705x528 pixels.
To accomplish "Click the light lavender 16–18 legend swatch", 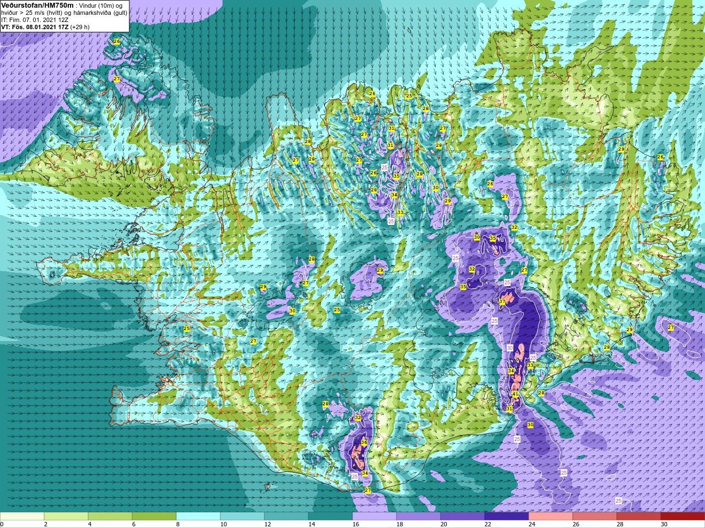I will (x=375, y=516).
